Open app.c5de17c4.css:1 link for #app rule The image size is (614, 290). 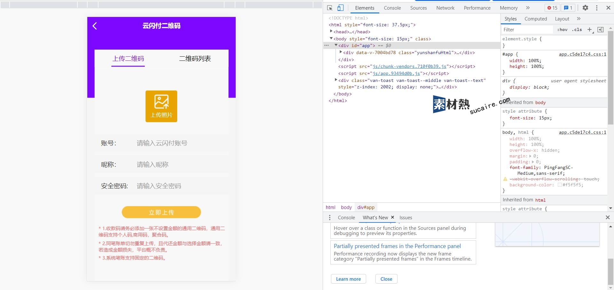(582, 54)
